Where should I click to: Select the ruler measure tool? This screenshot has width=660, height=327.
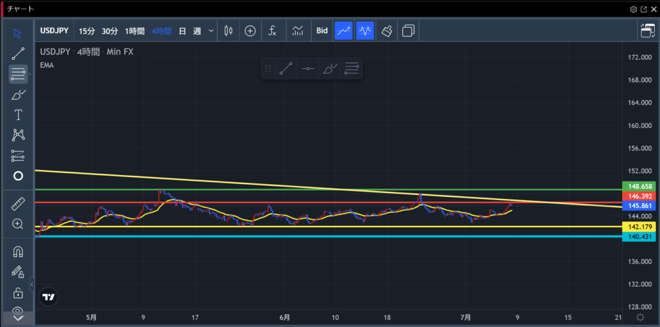[x=17, y=204]
